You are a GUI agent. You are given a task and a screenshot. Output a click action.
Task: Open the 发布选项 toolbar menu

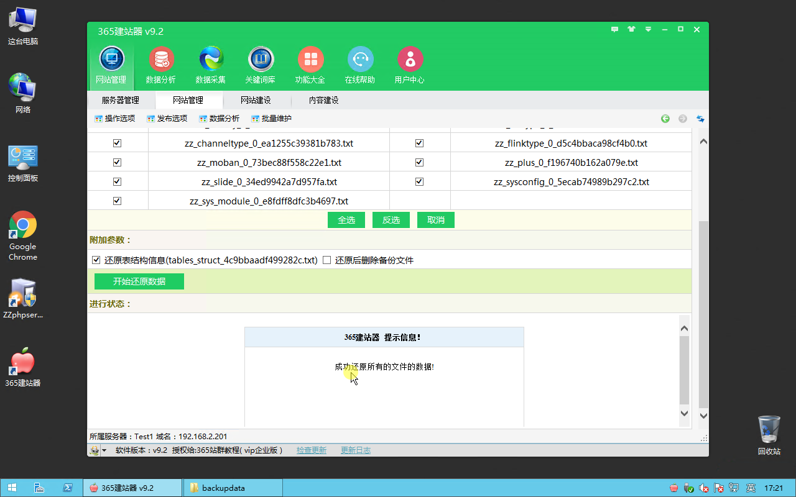pos(167,119)
